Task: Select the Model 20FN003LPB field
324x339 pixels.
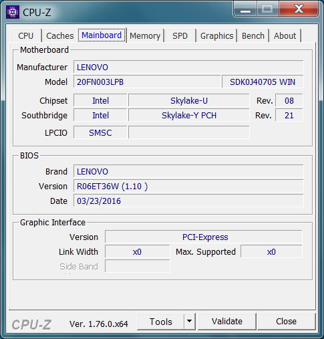Action: pos(147,82)
